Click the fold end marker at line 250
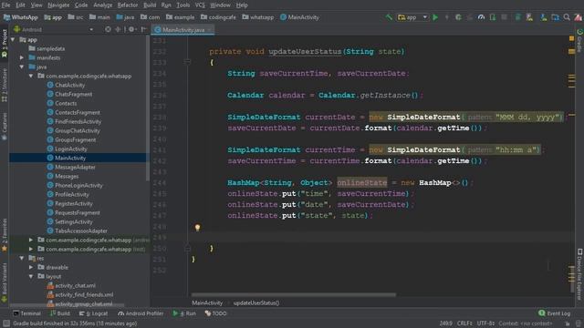 pyautogui.click(x=187, y=248)
